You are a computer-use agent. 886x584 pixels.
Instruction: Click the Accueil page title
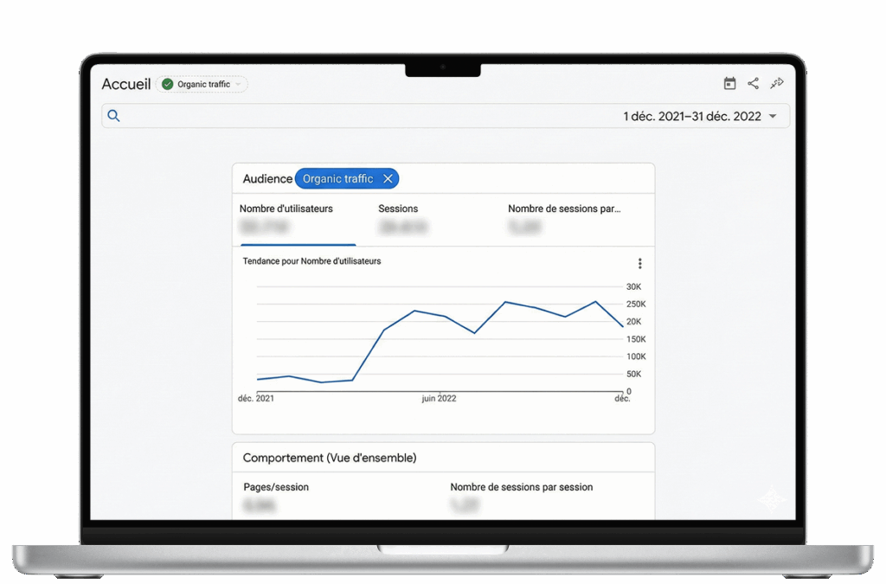(126, 84)
